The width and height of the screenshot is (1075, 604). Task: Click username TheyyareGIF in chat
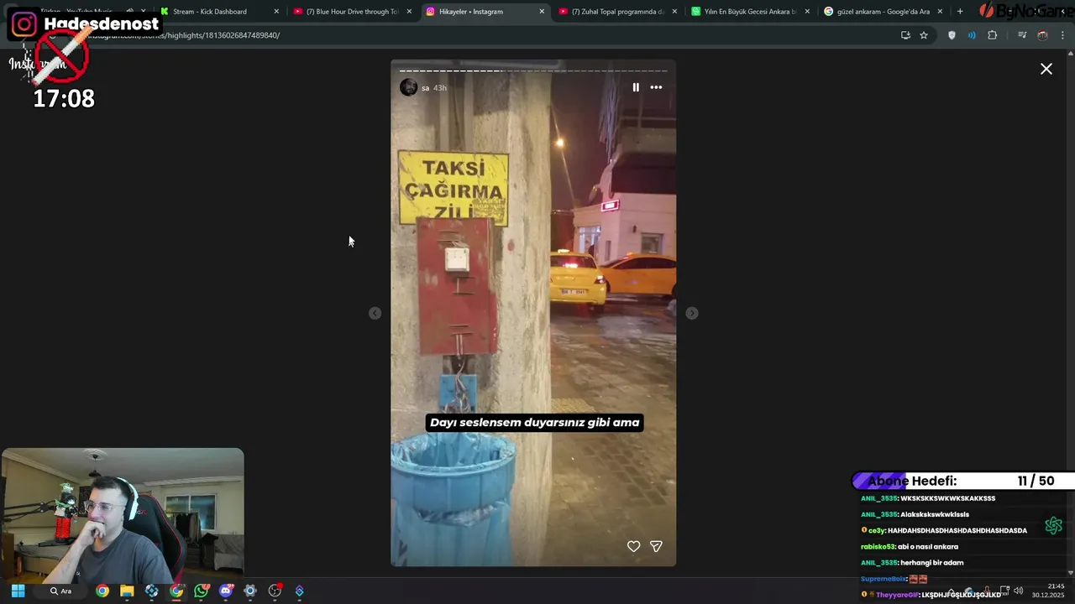pos(898,595)
